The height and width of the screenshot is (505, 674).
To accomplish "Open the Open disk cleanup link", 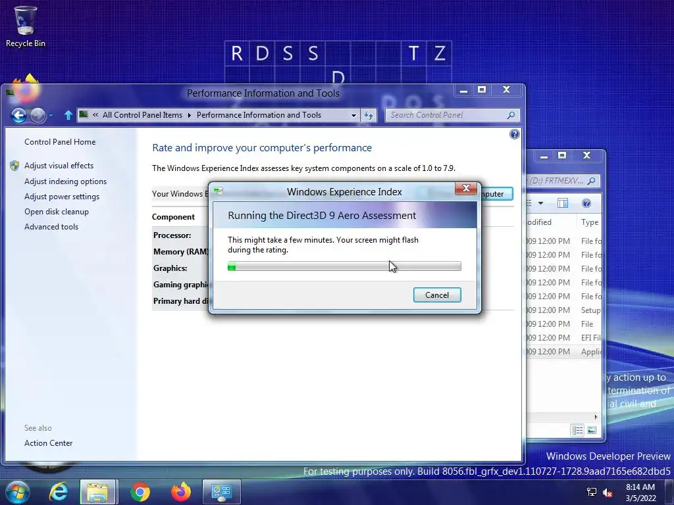I will pyautogui.click(x=57, y=212).
